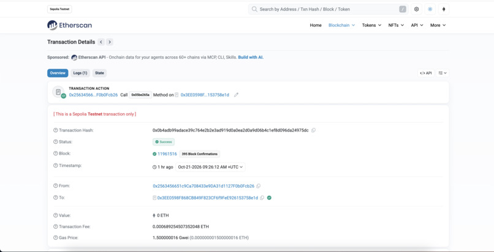
Task: Click the API button
Action: pos(425,73)
